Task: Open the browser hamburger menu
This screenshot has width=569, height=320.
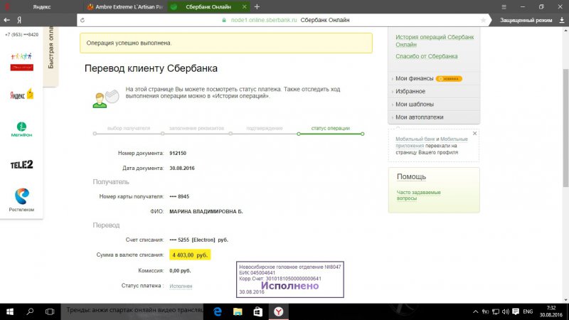Action: pyautogui.click(x=504, y=6)
